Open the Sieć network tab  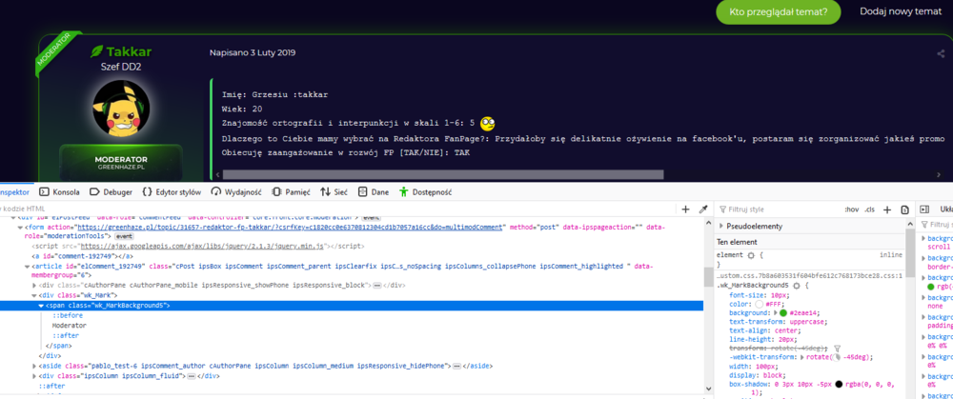[334, 191]
